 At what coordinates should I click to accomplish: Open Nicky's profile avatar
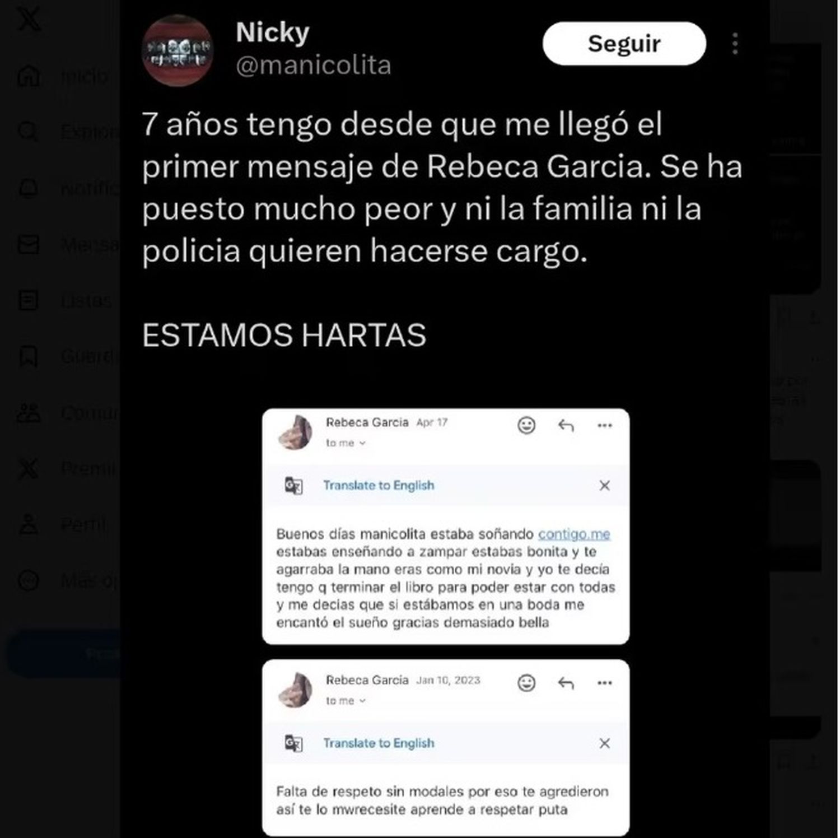click(x=177, y=50)
